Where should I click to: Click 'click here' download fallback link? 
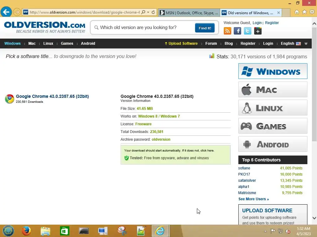coord(207,151)
